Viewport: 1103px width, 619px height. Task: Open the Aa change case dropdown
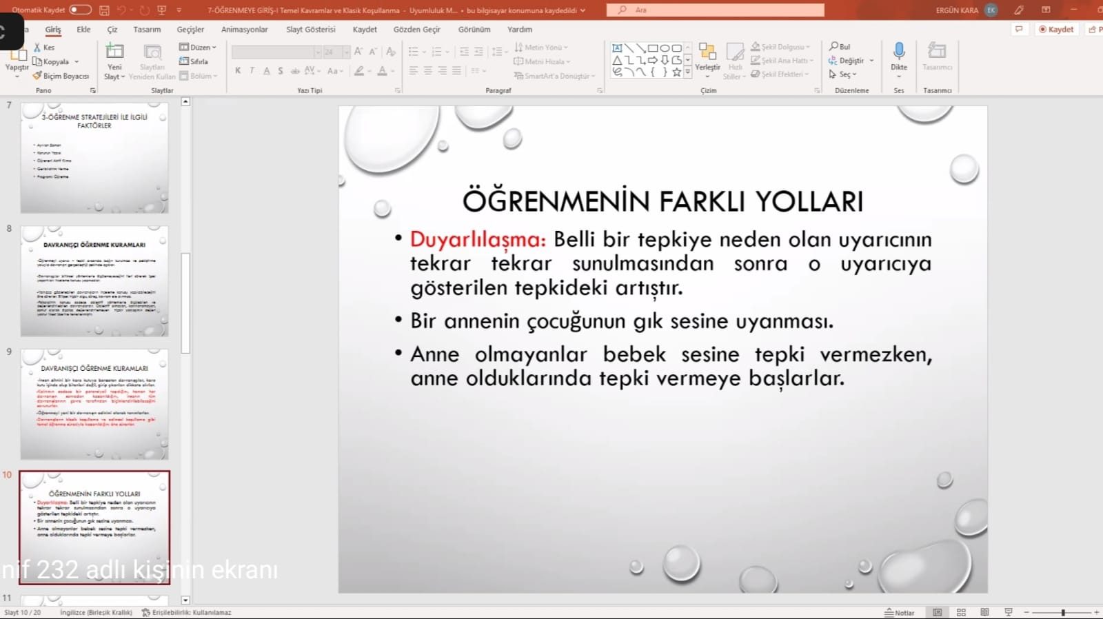pyautogui.click(x=335, y=70)
